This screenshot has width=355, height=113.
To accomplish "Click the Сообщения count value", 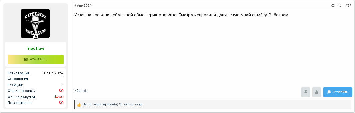I will click(x=63, y=79).
